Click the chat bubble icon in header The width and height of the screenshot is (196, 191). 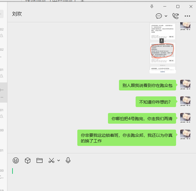click(159, 16)
